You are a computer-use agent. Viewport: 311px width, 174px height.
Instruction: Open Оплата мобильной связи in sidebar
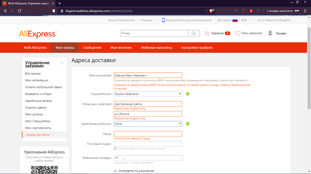(43, 87)
